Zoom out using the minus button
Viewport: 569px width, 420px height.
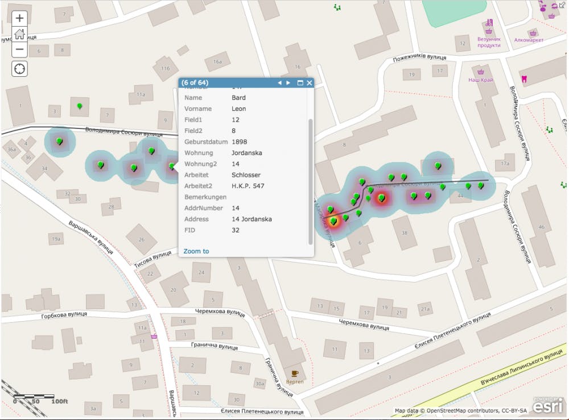(19, 49)
